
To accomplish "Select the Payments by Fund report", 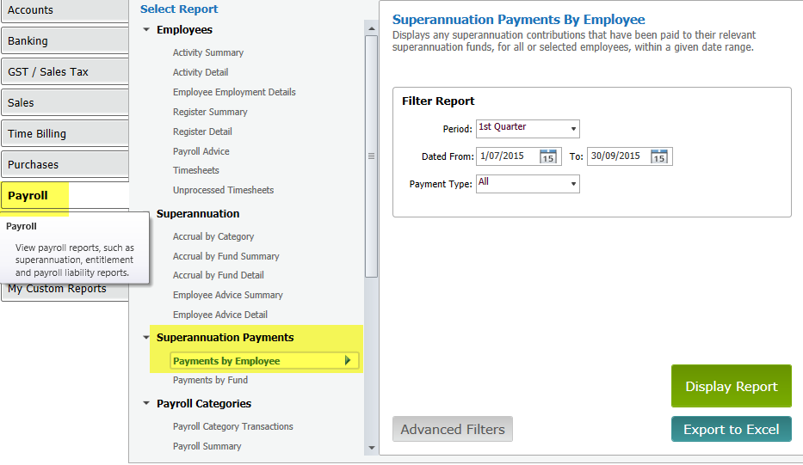I will click(x=210, y=380).
